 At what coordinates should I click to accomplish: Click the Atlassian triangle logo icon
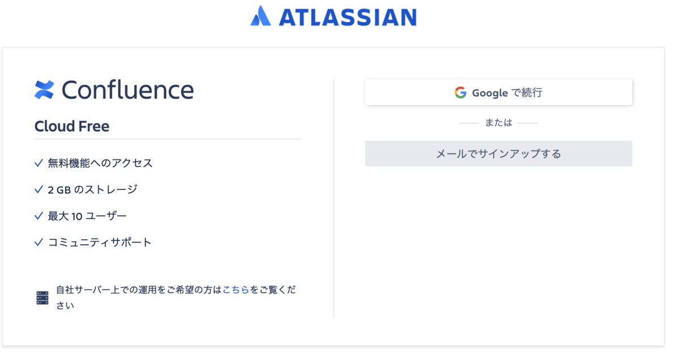pos(261,16)
